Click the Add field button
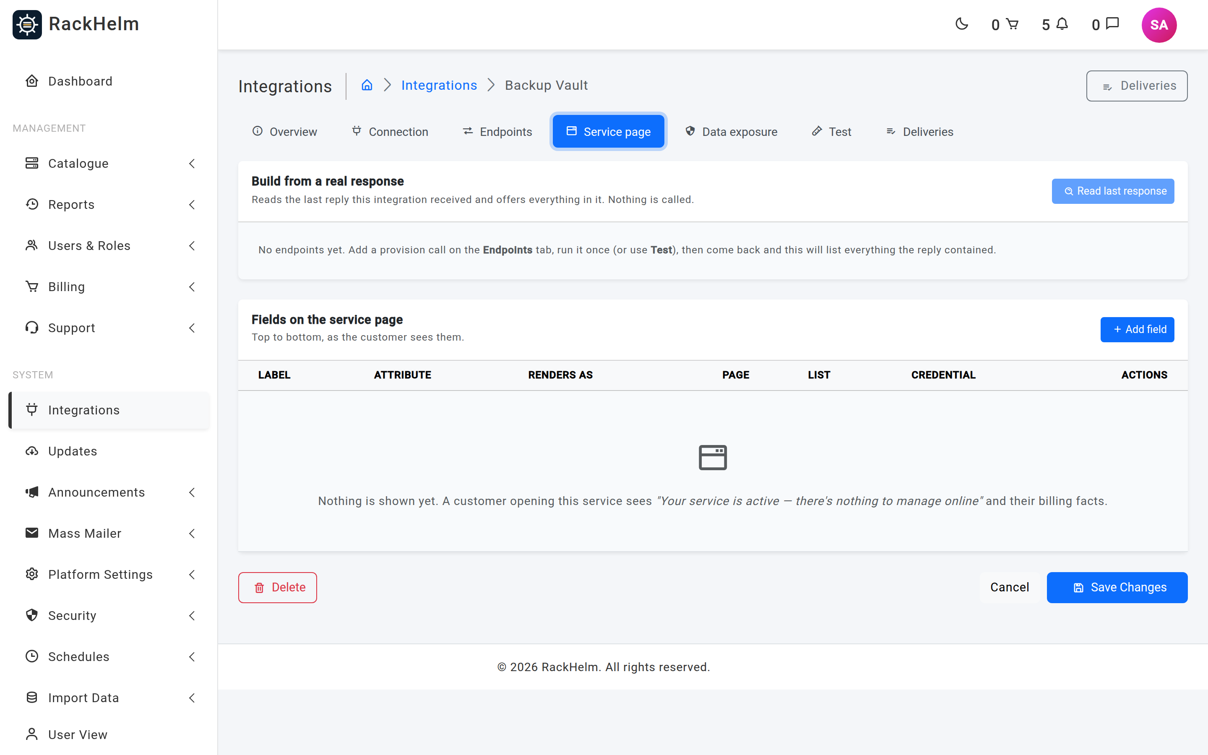1208x755 pixels. coord(1137,329)
